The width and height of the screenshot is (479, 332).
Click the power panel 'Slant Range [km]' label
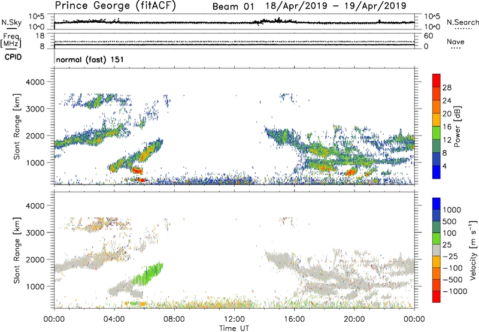[x=17, y=126]
